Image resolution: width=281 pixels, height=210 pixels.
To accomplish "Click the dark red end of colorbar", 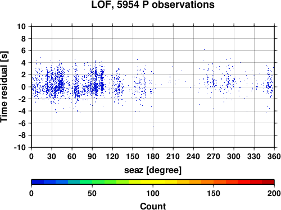I will click(x=268, y=182).
